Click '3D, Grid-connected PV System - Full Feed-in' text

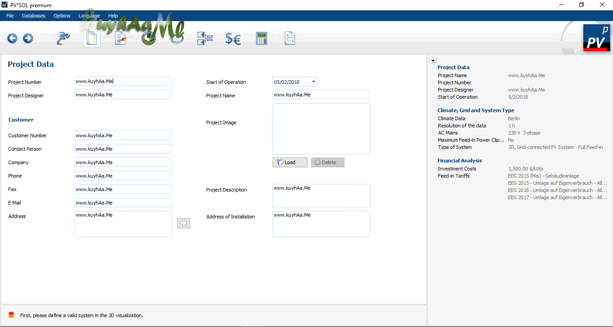pyautogui.click(x=556, y=147)
